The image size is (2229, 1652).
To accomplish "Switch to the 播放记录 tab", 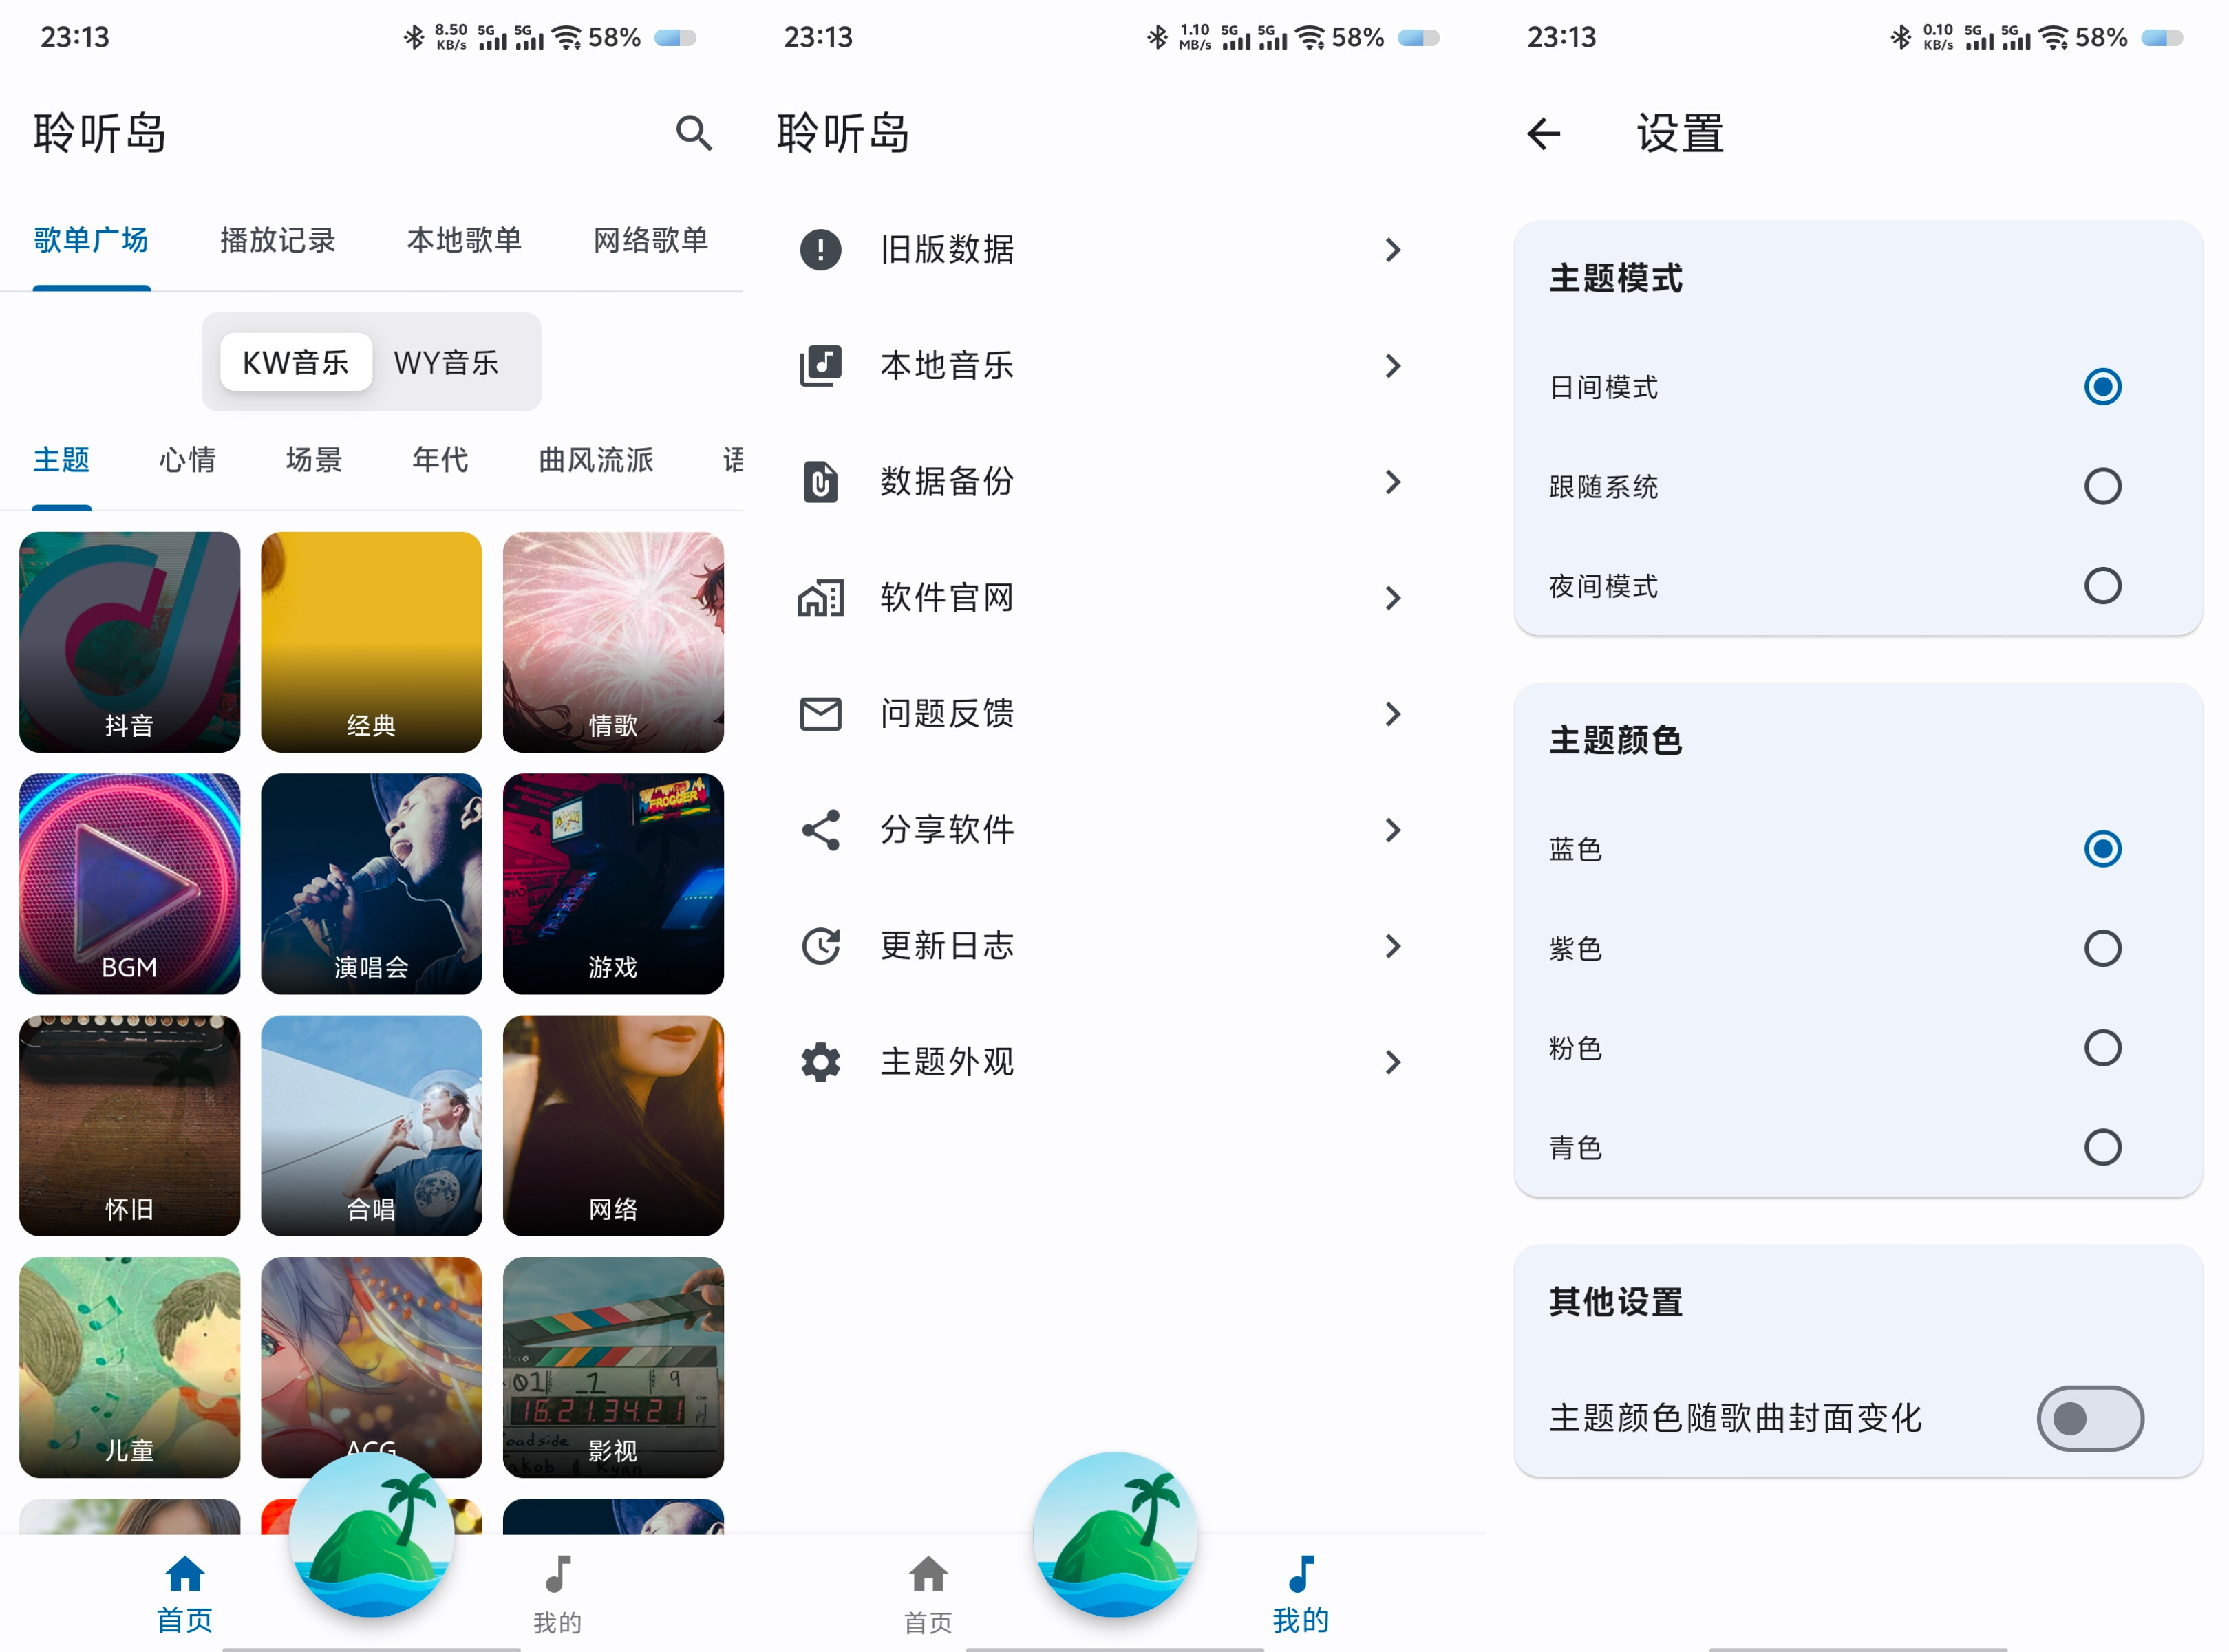I will 276,240.
